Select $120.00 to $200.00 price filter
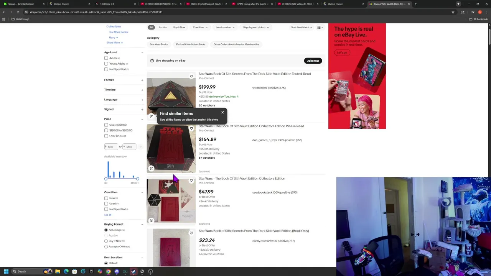Image resolution: width=491 pixels, height=276 pixels. 106,130
